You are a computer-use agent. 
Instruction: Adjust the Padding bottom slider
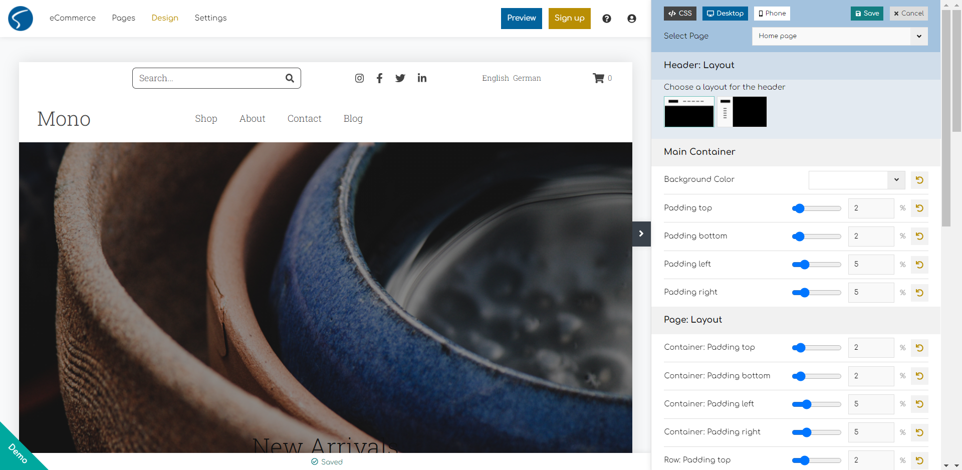pos(817,237)
